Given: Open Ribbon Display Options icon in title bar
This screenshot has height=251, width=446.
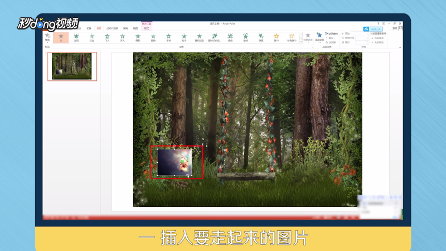Looking at the screenshot, I should click(384, 23).
